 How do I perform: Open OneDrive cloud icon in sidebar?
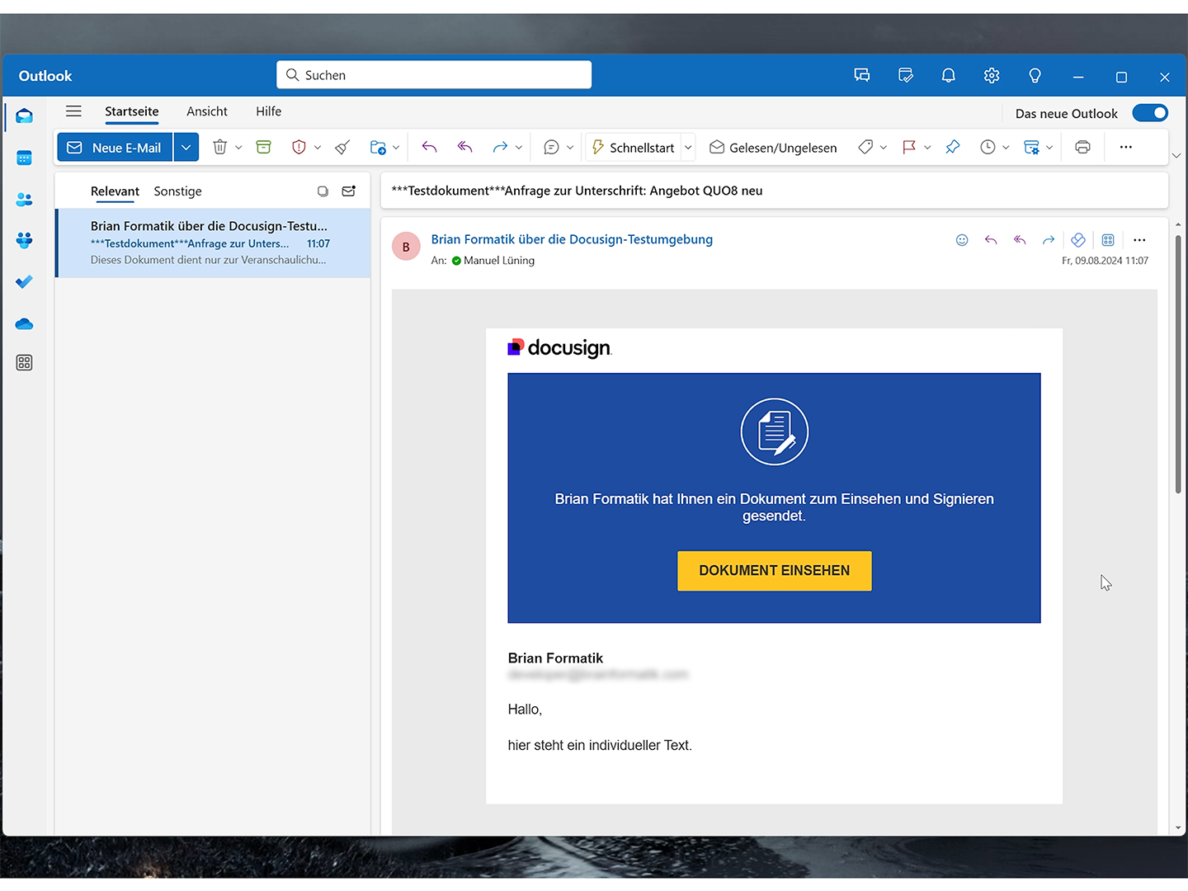(25, 324)
